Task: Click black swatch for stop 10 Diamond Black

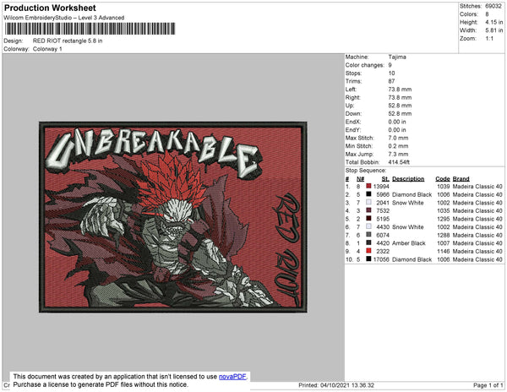Action: click(x=368, y=259)
